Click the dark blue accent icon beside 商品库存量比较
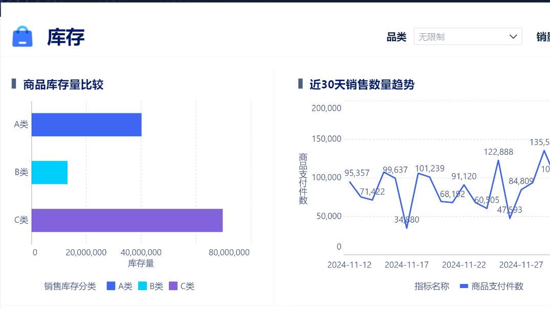The width and height of the screenshot is (550, 309). tap(14, 84)
